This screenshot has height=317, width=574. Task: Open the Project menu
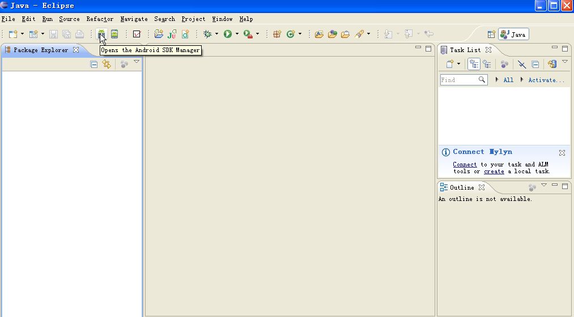[193, 19]
